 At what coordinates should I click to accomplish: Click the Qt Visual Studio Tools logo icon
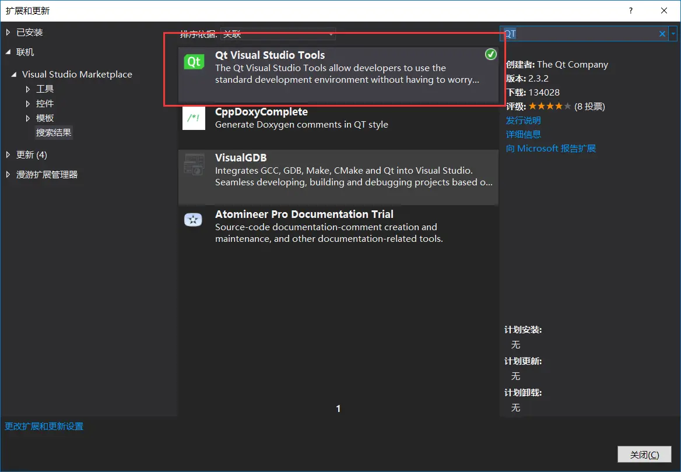pyautogui.click(x=194, y=62)
